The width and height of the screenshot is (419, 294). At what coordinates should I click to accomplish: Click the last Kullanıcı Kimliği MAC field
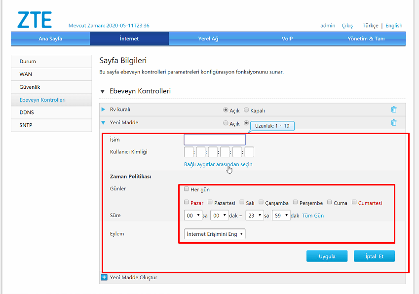[249, 152]
